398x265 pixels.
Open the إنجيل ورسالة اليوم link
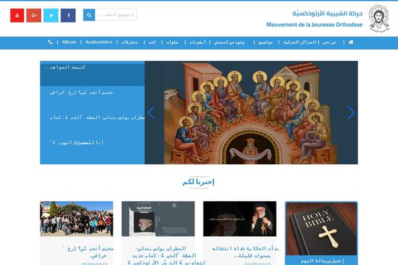tap(322, 260)
